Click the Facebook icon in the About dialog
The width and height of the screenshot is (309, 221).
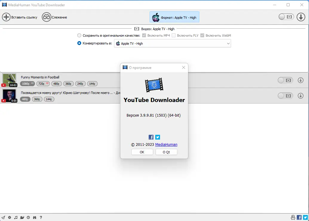click(151, 137)
